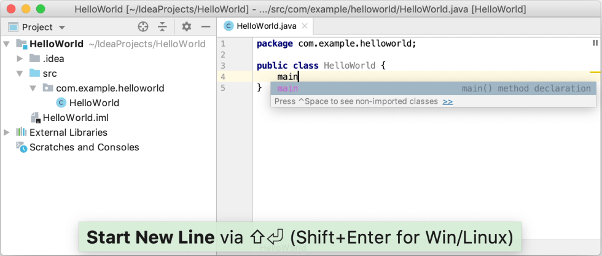Collapse the HelloWorld project root
This screenshot has width=602, height=256.
[7, 44]
